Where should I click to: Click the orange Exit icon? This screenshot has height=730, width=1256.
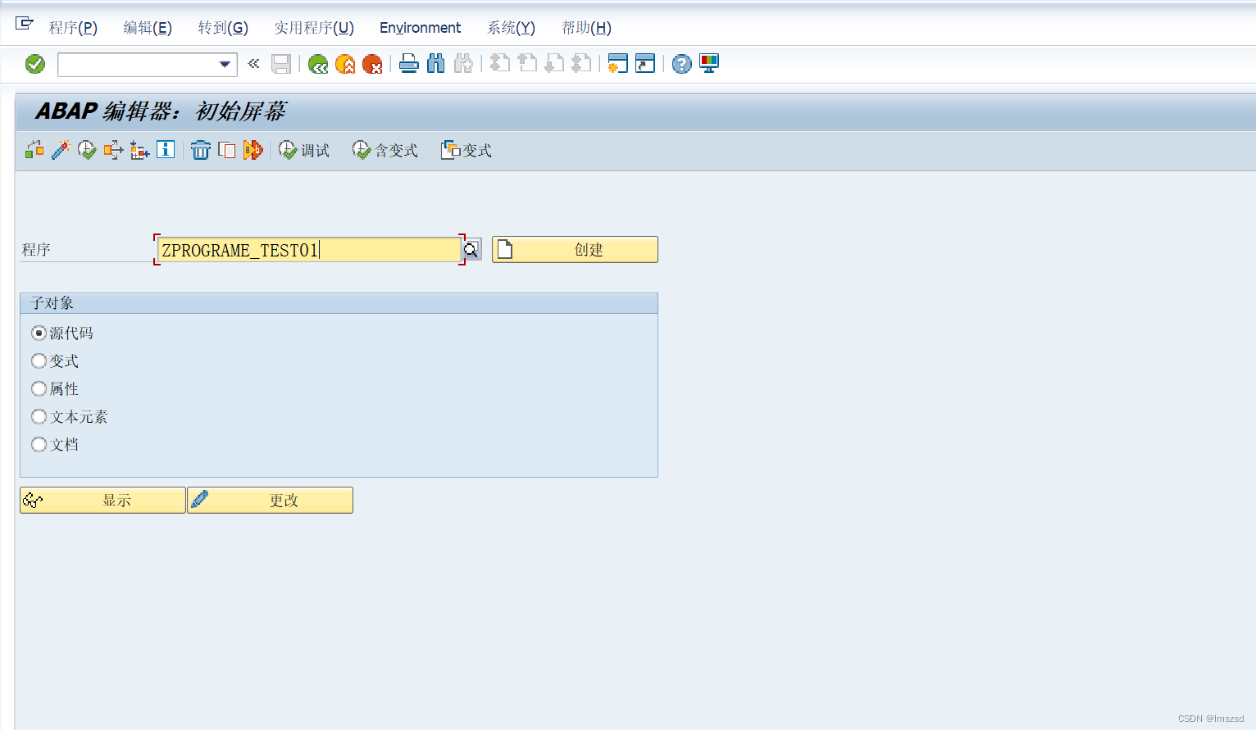(345, 64)
